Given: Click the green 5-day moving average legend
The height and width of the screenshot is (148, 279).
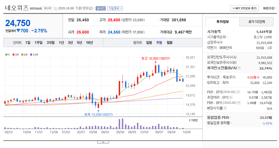Looking at the screenshot, I should click(7, 55).
